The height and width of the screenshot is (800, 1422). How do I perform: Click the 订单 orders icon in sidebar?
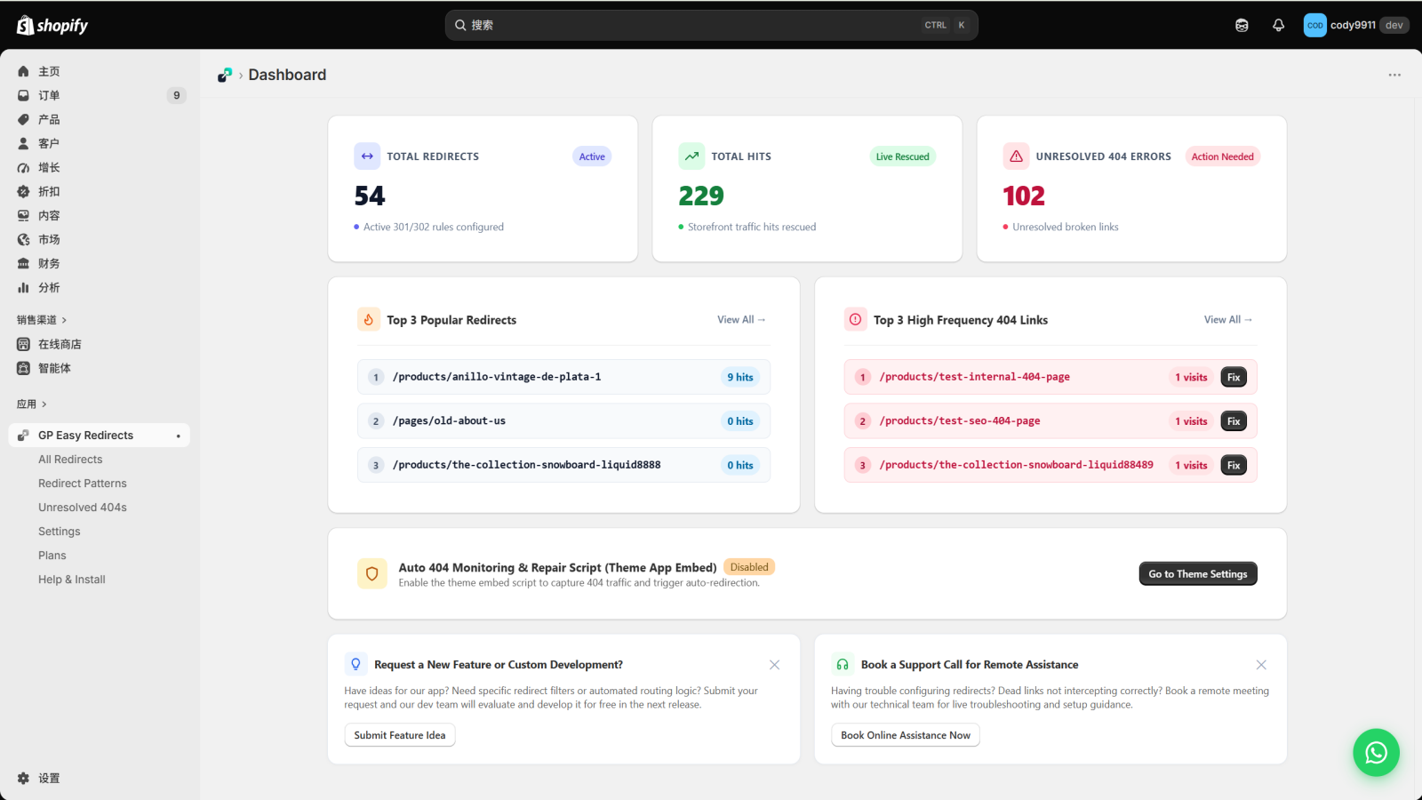24,95
